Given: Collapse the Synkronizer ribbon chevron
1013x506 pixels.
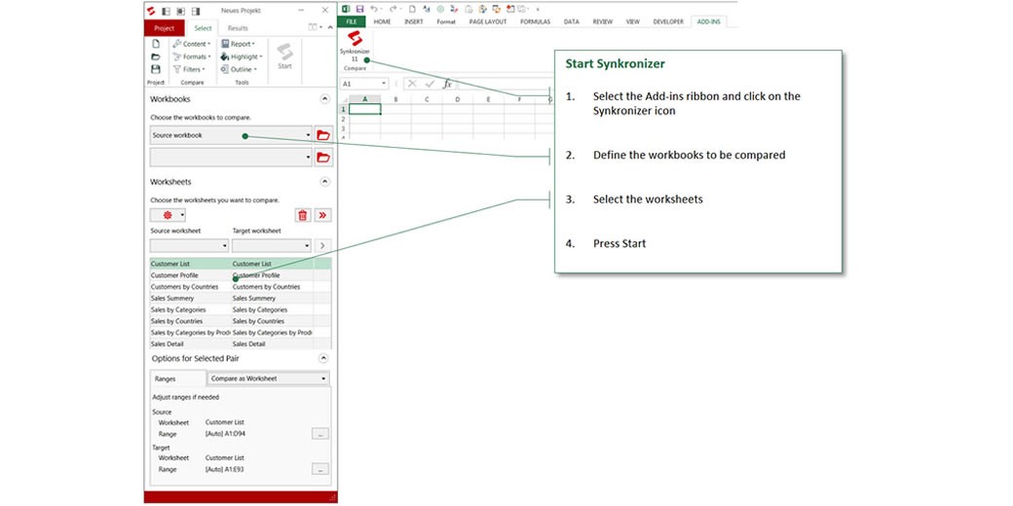Looking at the screenshot, I should click(330, 27).
